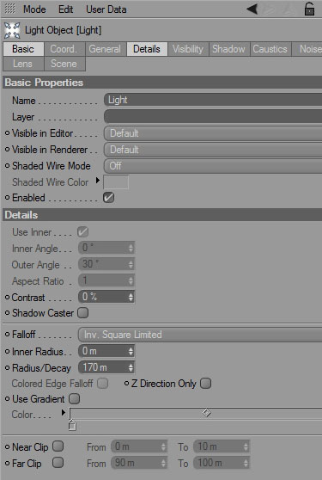
Task: Click the Shaded Wire Color swatch
Action: coord(116,182)
